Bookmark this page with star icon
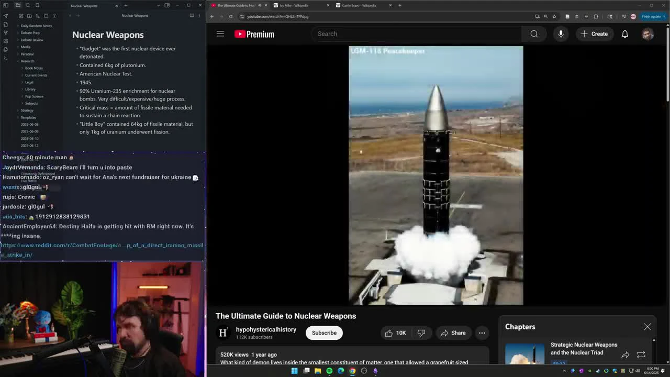The width and height of the screenshot is (670, 377). click(554, 16)
